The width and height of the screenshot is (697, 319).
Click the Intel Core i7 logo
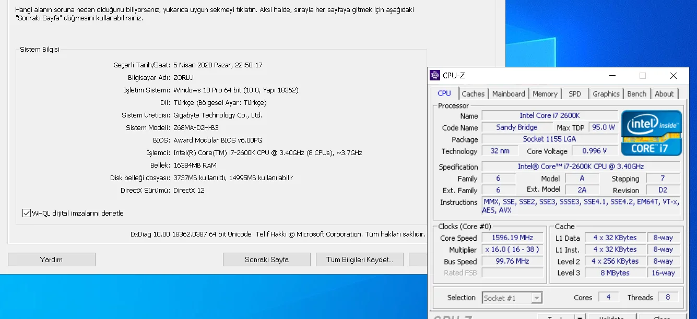tap(652, 133)
